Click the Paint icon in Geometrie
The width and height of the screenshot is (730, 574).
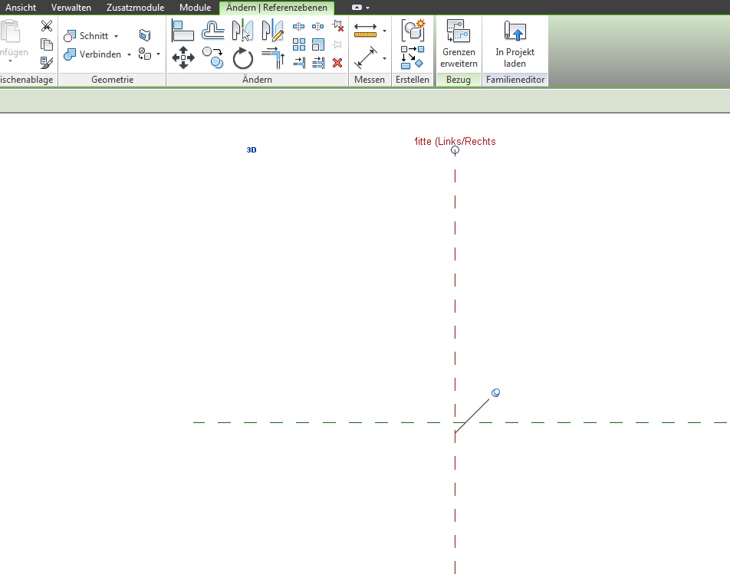pyautogui.click(x=145, y=54)
